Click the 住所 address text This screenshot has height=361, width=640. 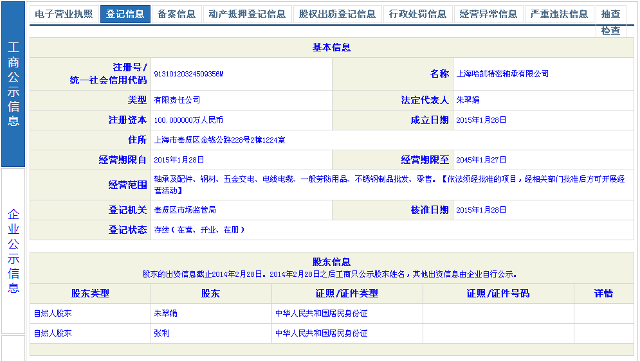[x=219, y=140]
